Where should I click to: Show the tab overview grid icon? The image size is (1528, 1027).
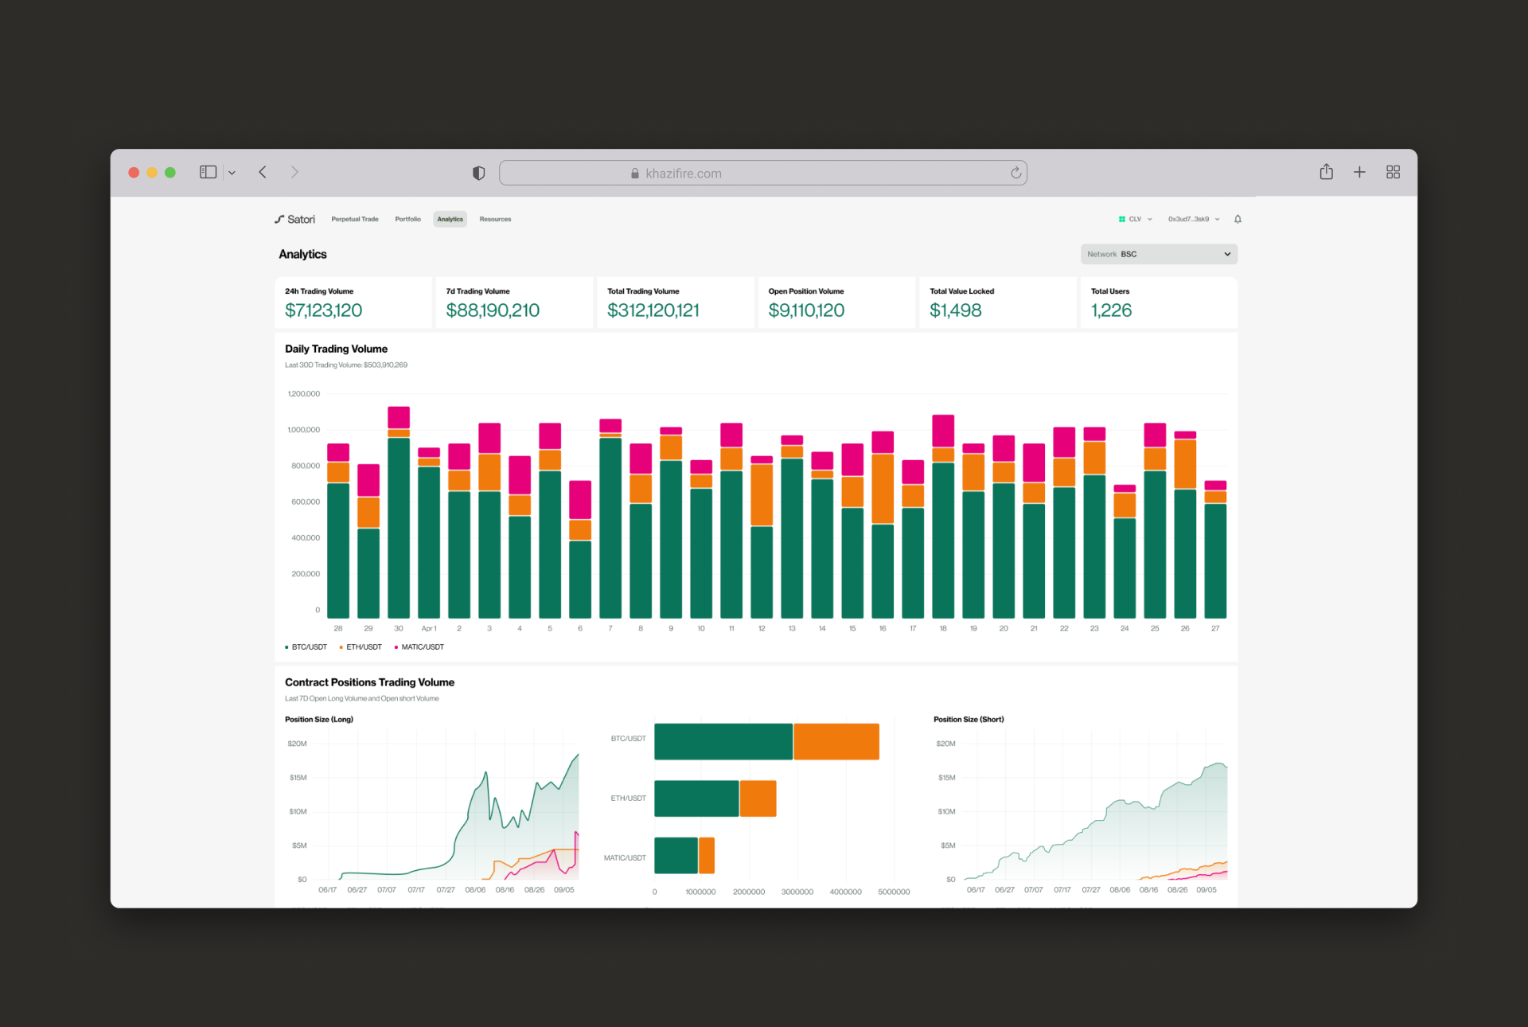[x=1393, y=172]
